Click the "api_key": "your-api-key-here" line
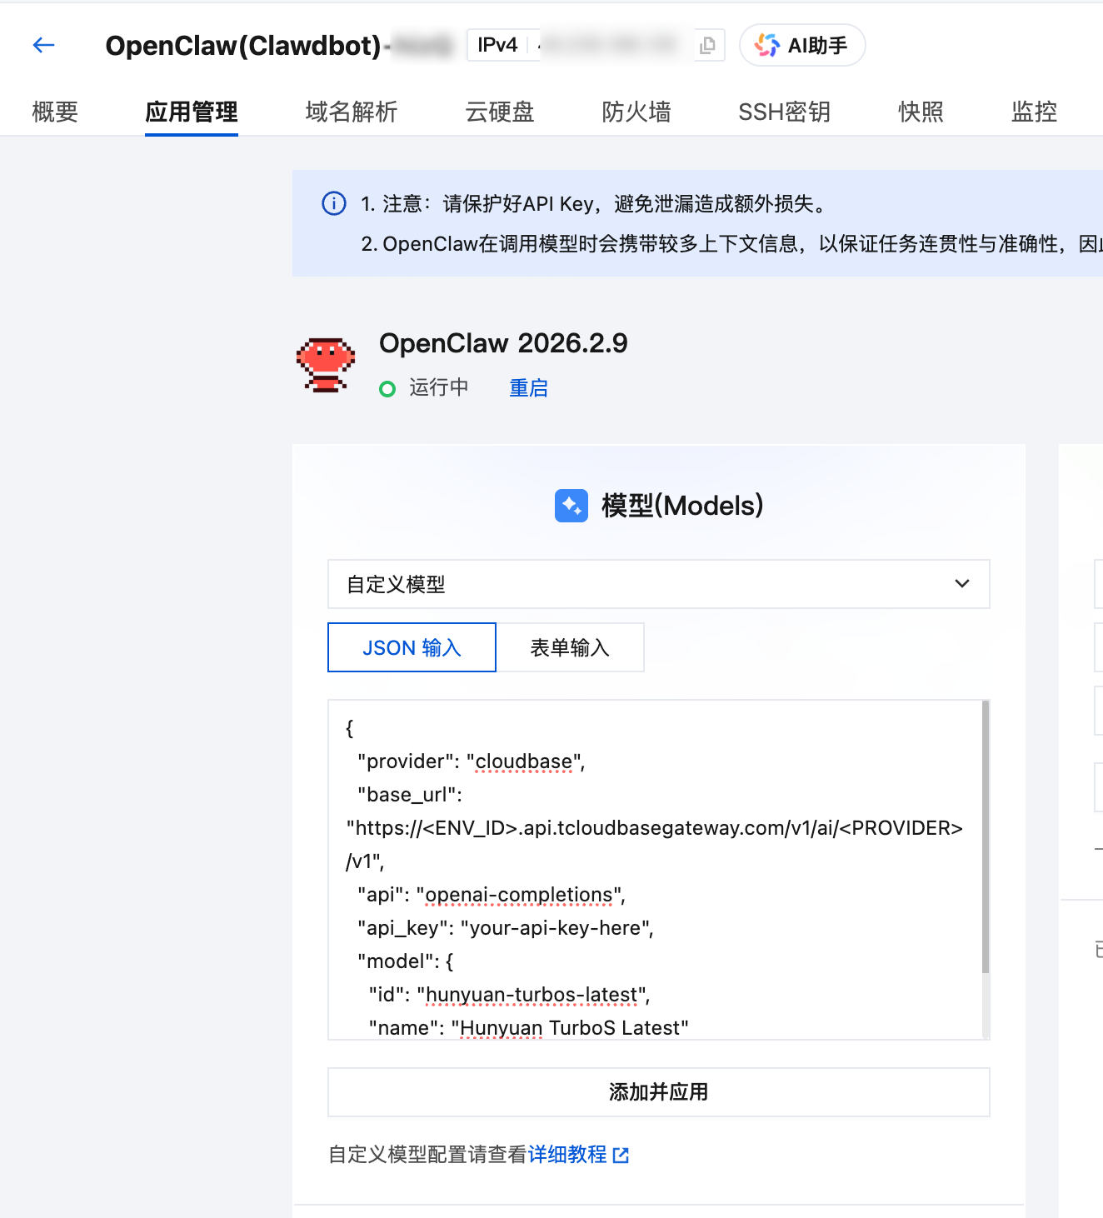Screen dimensions: 1103x1218 506,928
